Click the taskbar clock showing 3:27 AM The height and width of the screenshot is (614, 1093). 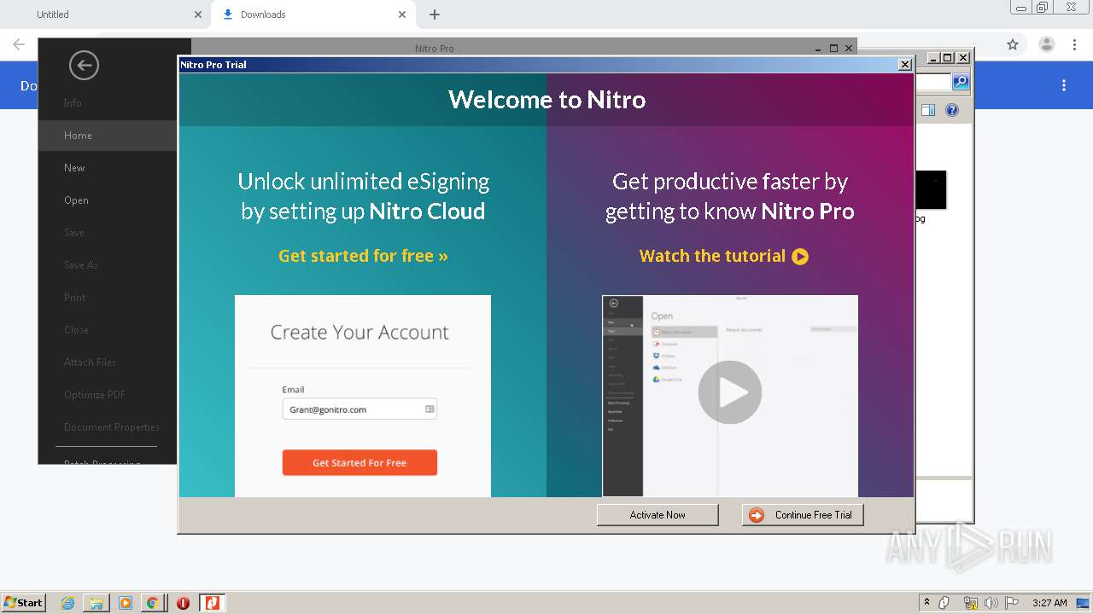[1049, 603]
